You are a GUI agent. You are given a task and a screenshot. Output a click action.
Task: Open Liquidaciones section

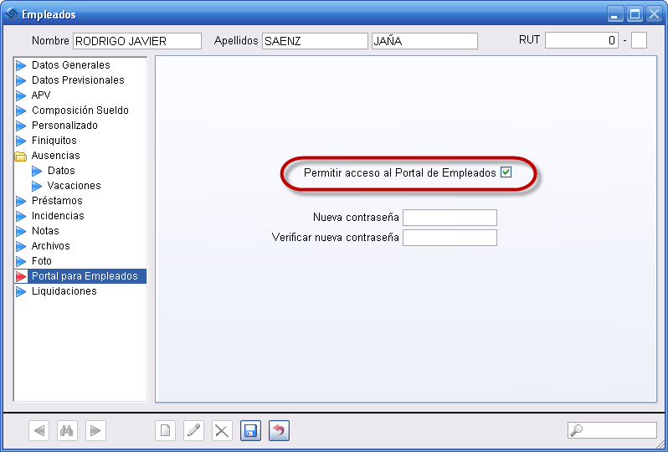click(x=64, y=291)
